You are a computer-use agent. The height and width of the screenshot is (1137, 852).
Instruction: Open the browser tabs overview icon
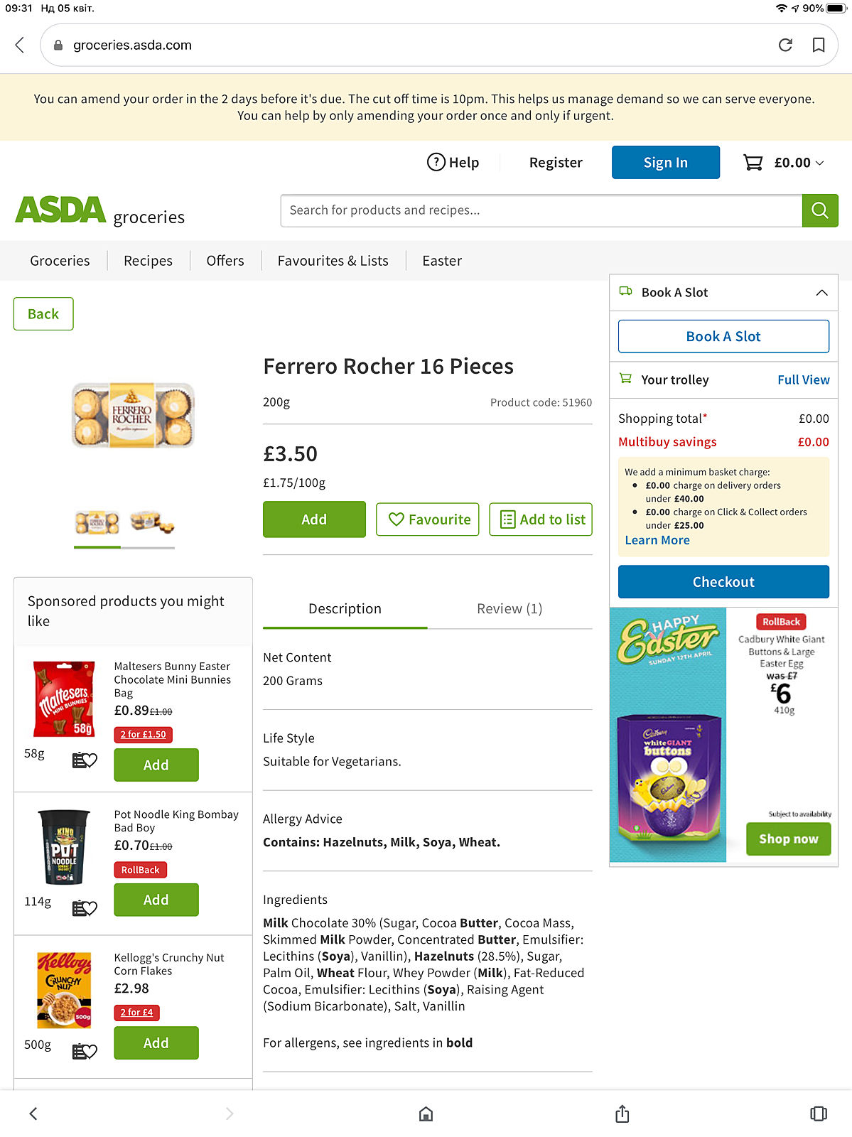click(819, 1114)
